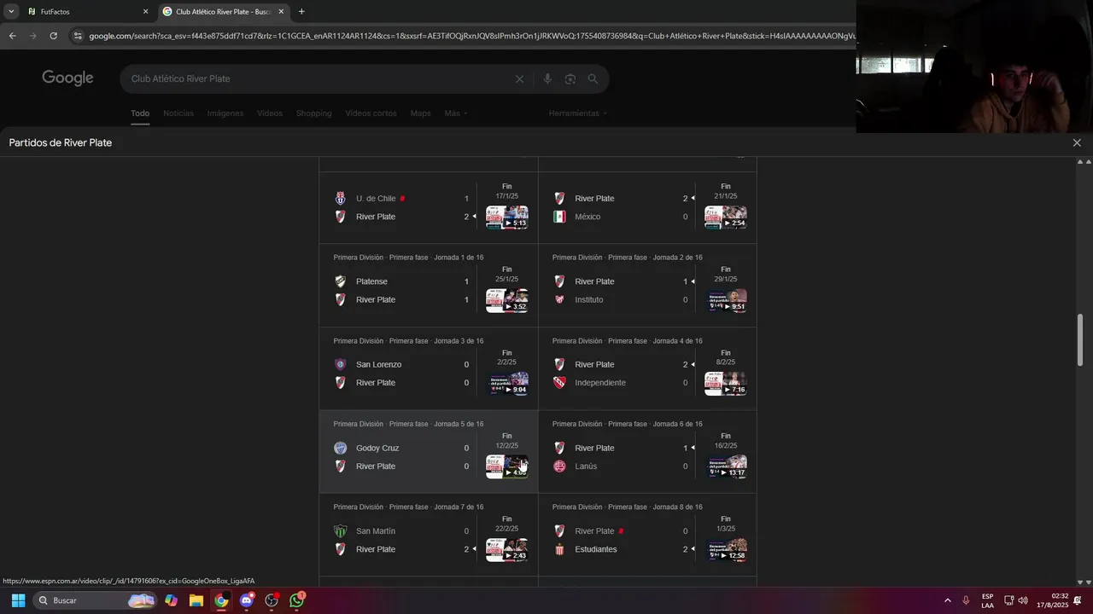Select the Todo search tab
The width and height of the screenshot is (1093, 614).
[140, 113]
